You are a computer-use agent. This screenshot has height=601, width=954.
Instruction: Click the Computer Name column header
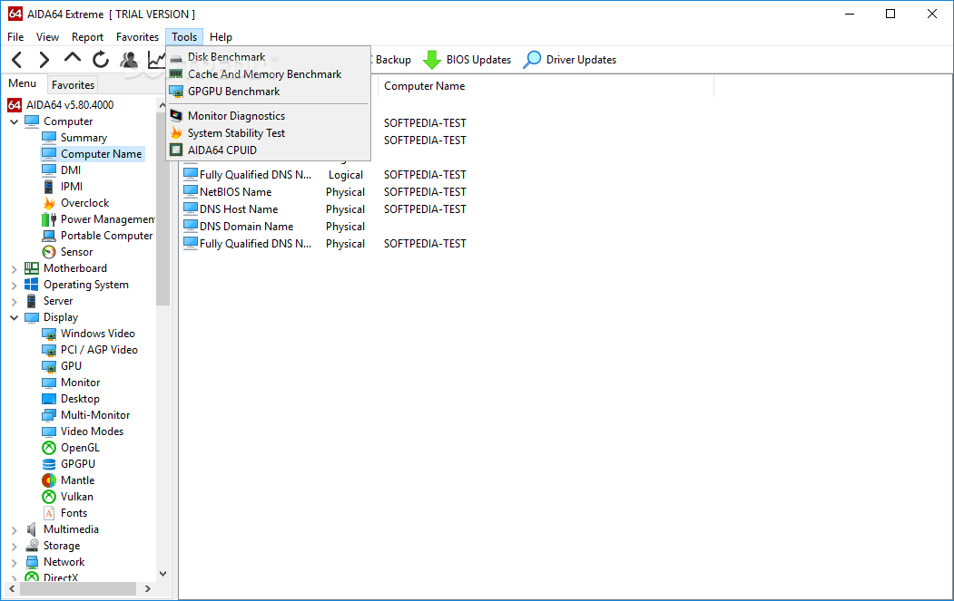point(546,86)
